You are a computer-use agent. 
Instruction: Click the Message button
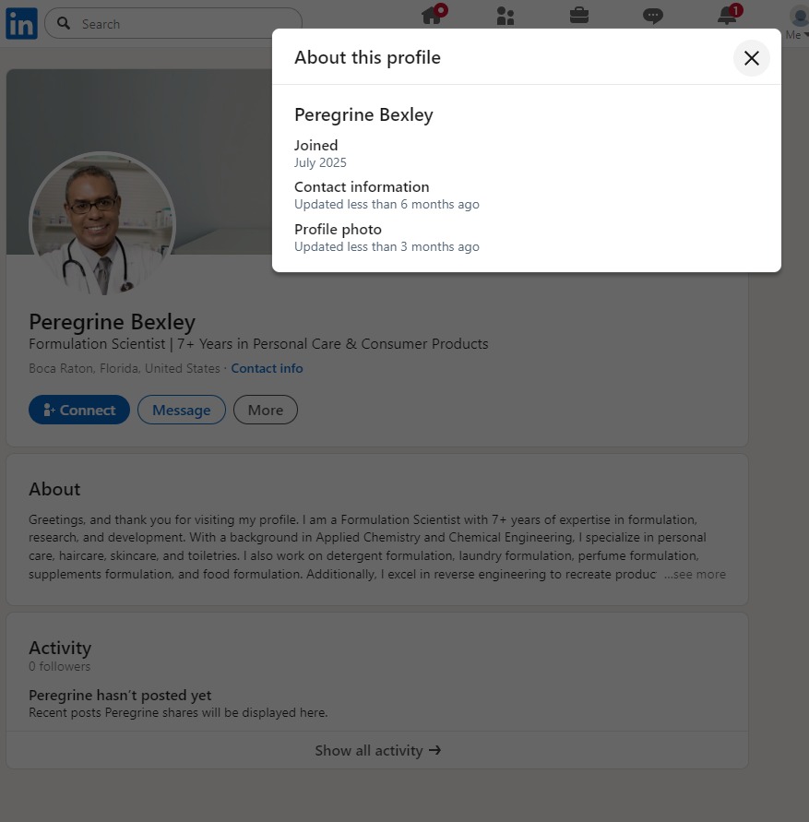pyautogui.click(x=181, y=411)
